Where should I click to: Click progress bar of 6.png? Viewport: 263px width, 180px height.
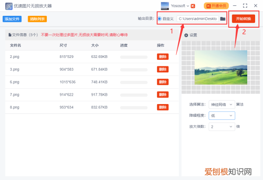[134, 83]
